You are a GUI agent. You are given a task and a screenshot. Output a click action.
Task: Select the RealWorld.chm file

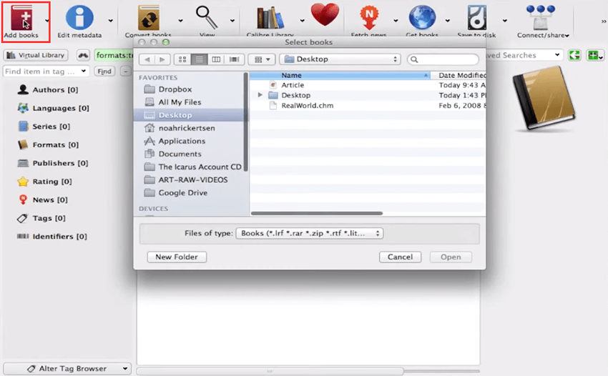pos(308,105)
